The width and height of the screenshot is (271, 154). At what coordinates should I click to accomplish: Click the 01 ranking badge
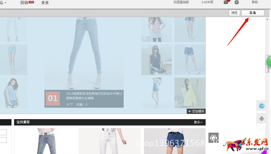click(x=53, y=99)
